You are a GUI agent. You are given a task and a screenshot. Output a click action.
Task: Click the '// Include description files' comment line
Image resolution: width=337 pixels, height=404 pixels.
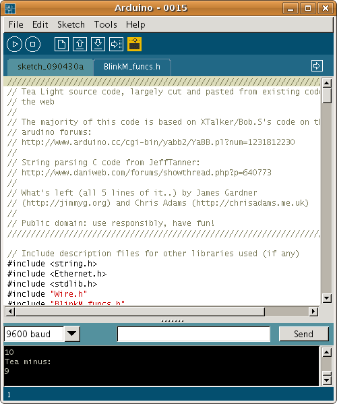(153, 254)
